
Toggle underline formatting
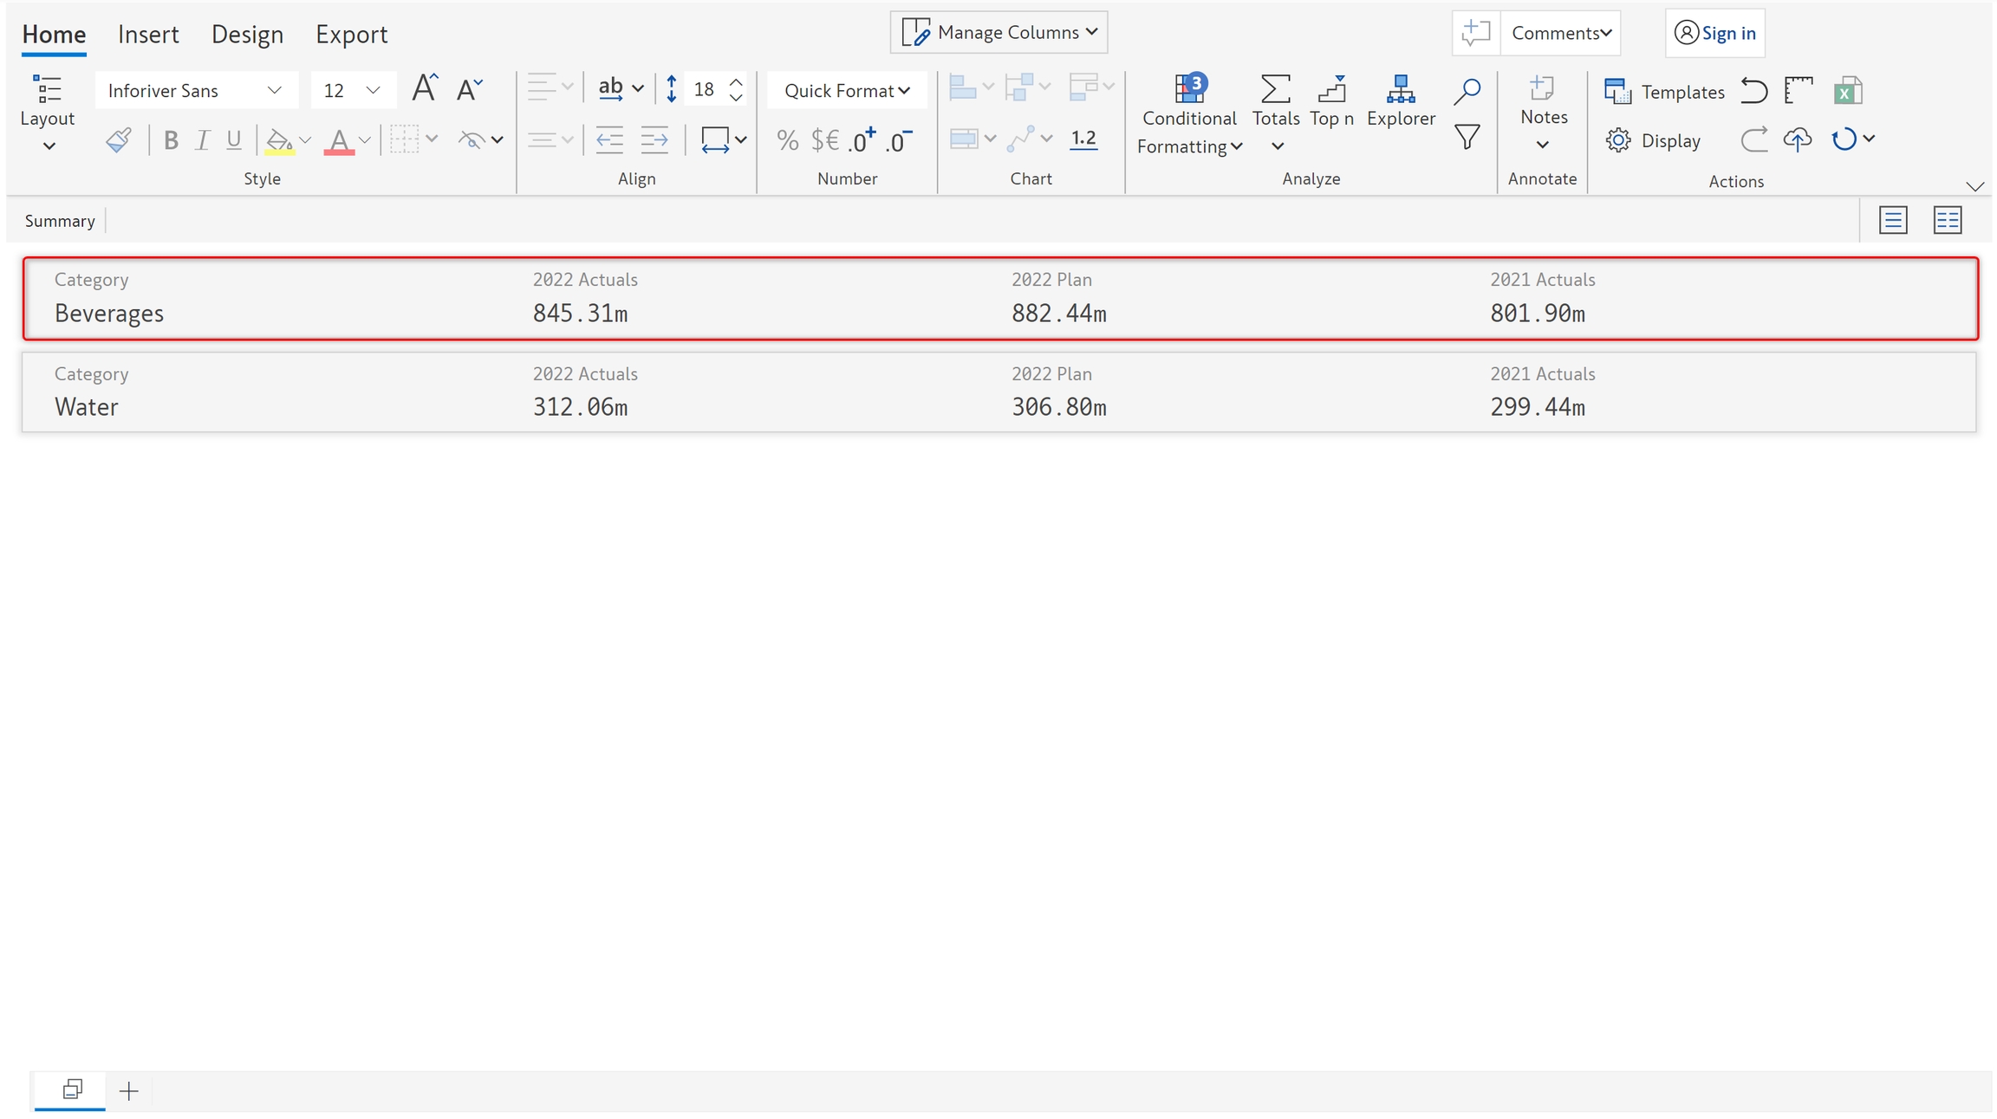pos(233,140)
